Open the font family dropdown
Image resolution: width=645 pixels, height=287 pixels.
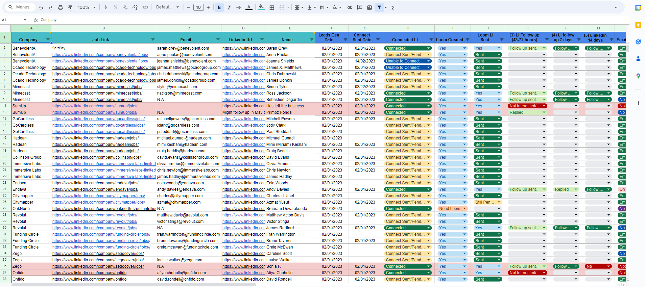pos(167,7)
